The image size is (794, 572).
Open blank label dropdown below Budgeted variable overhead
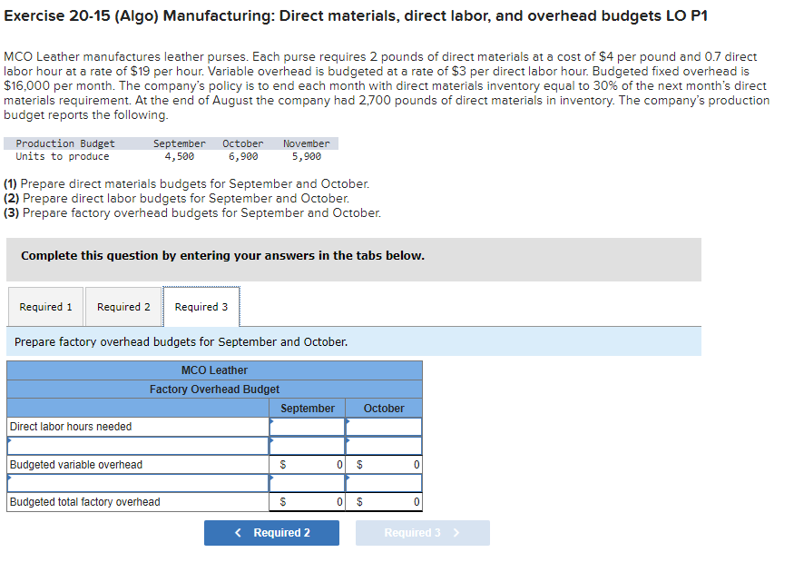138,483
